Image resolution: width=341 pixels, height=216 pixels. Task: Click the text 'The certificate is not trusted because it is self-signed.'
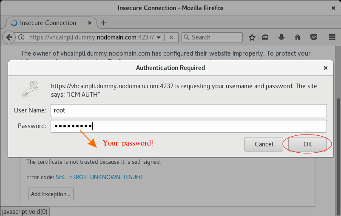94,162
